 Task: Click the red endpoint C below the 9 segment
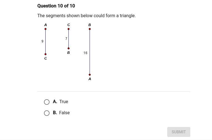(x=46, y=54)
